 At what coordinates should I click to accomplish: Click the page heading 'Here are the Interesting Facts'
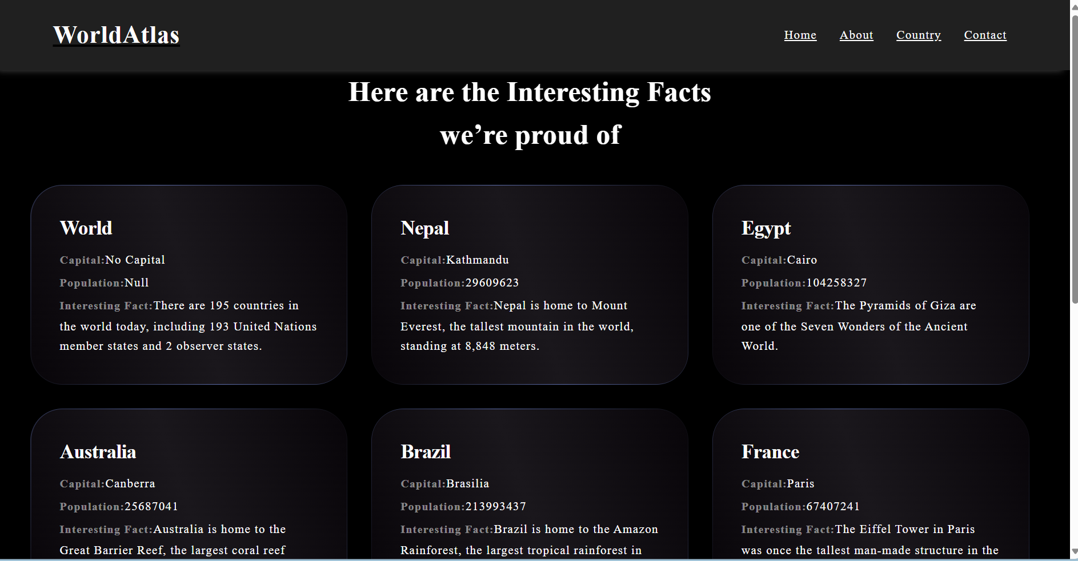(x=530, y=92)
